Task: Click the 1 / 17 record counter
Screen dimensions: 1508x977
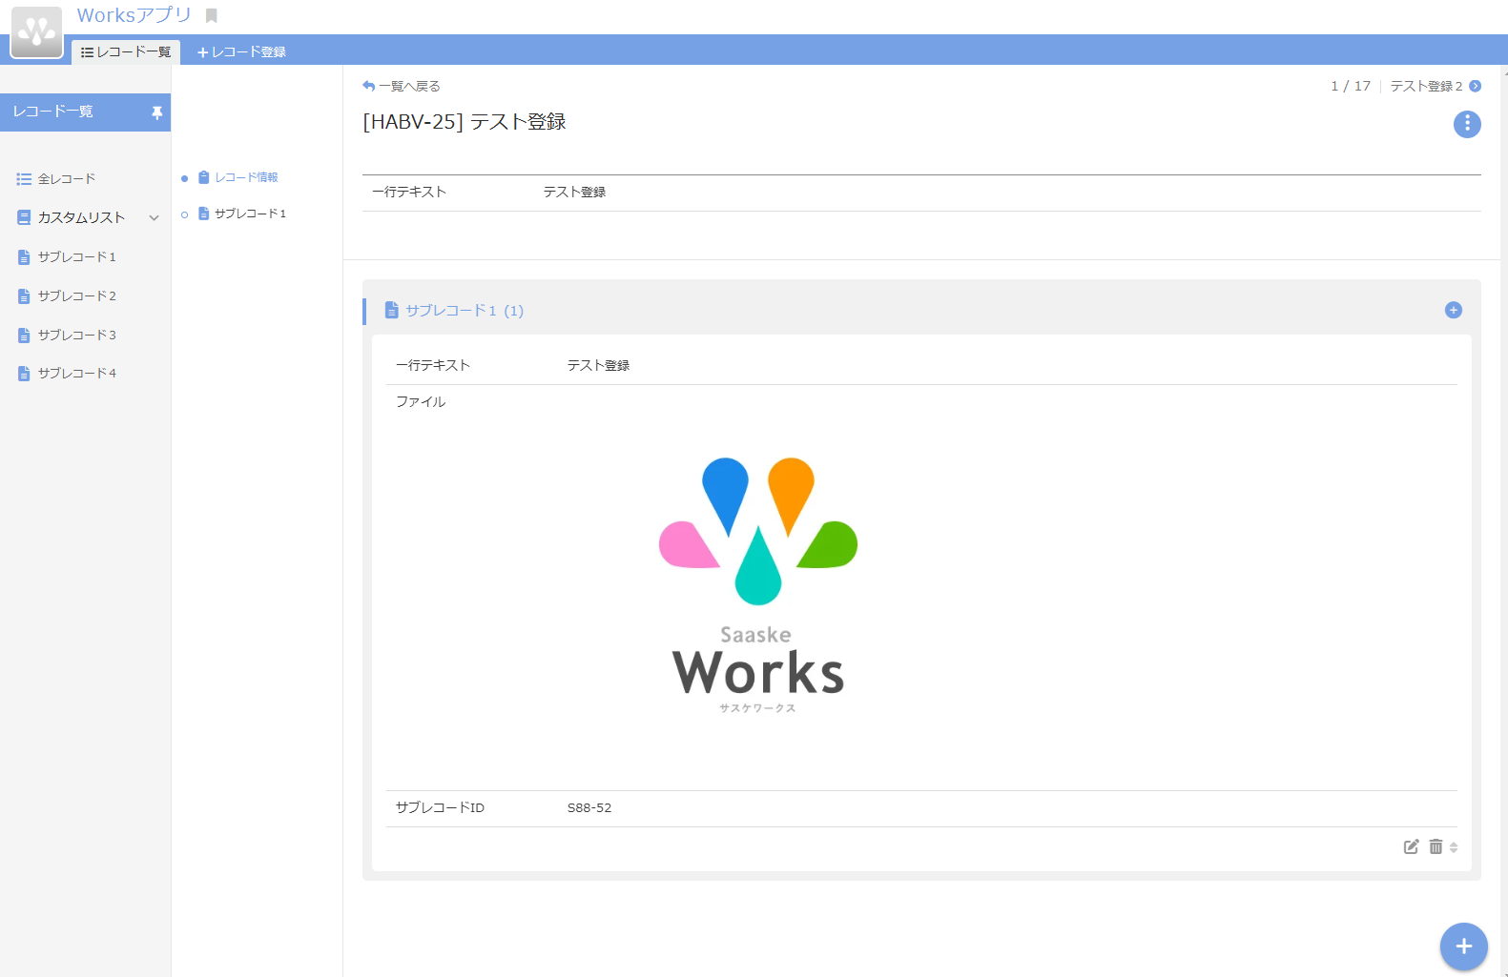Action: pos(1351,86)
